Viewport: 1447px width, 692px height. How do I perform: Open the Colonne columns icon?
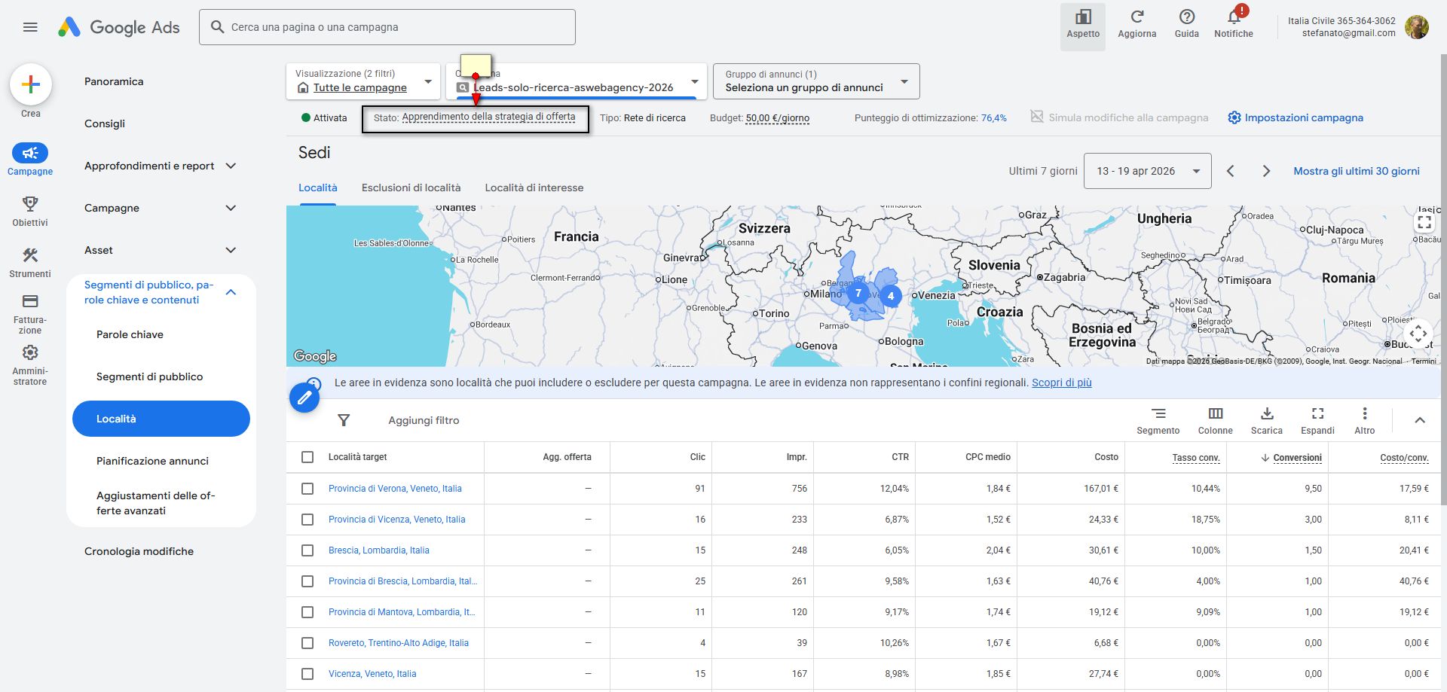click(1215, 413)
